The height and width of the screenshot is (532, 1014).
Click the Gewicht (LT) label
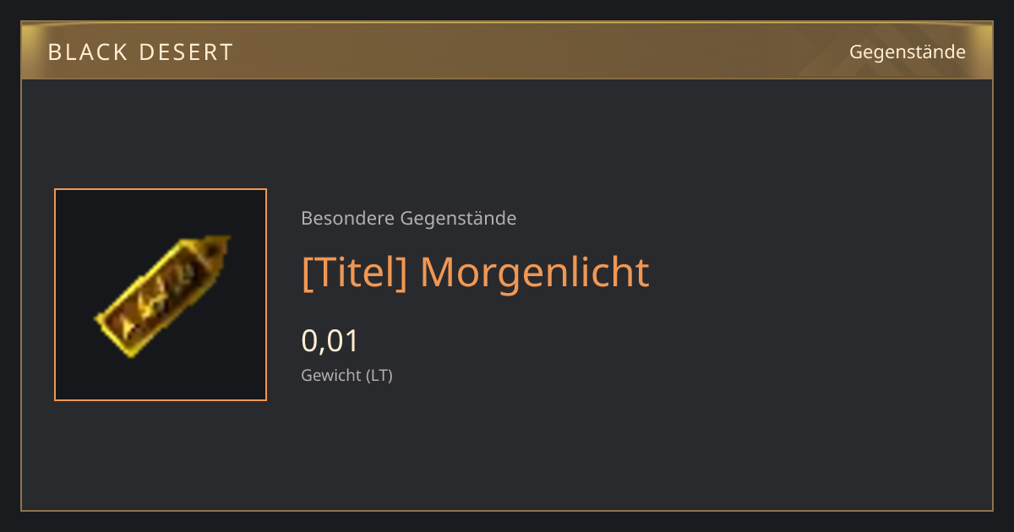[x=347, y=376]
